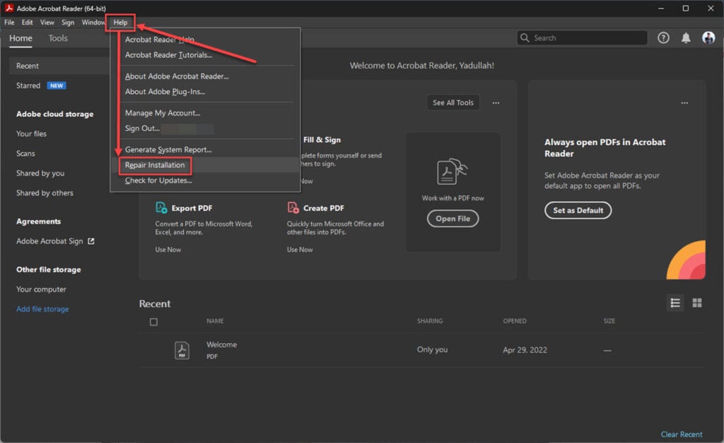Open the Welcome file name

(x=221, y=345)
